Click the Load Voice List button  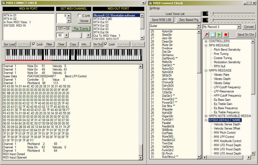(x=175, y=14)
